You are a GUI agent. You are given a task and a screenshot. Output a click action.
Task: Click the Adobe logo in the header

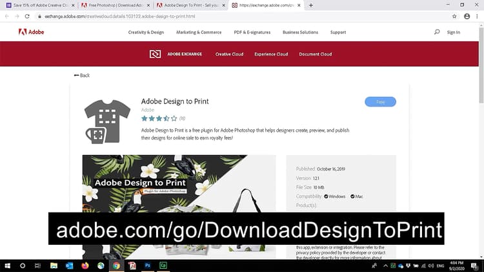pos(31,32)
